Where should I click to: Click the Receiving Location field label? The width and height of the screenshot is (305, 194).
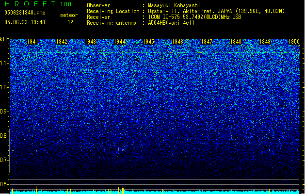(113, 11)
